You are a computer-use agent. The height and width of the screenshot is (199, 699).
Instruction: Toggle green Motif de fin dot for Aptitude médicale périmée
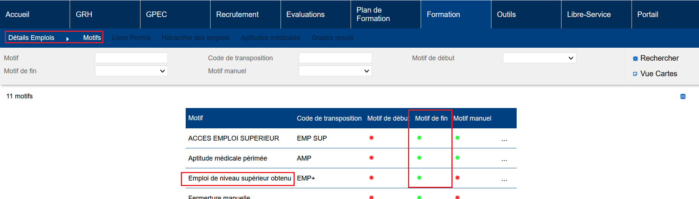(419, 158)
